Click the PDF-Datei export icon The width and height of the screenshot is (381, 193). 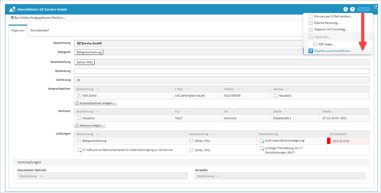point(315,44)
